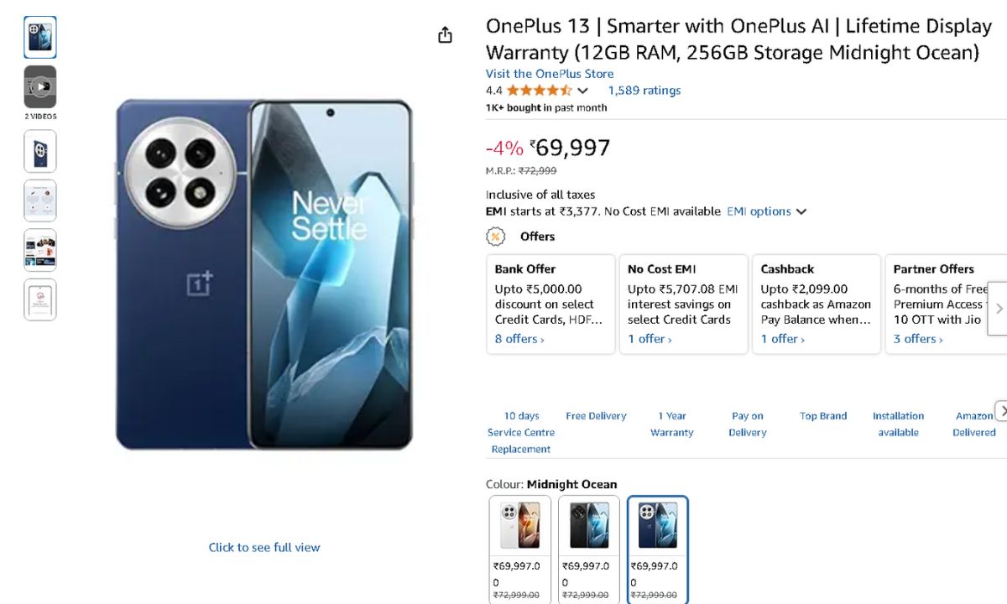Select the first product image thumbnail
Image resolution: width=1007 pixels, height=604 pixels.
click(40, 37)
